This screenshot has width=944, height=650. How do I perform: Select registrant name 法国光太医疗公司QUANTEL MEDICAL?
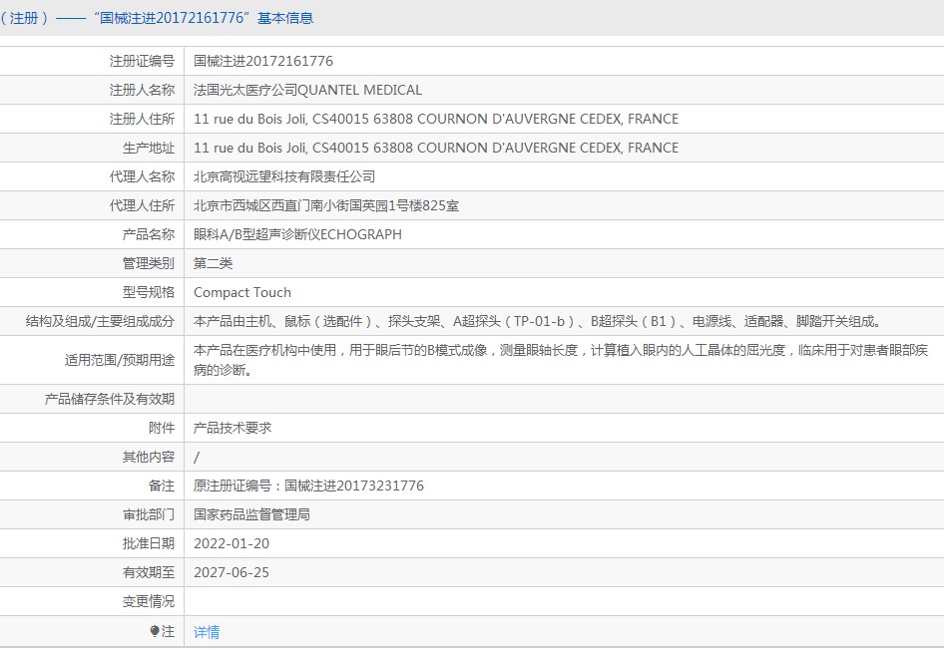click(x=307, y=90)
